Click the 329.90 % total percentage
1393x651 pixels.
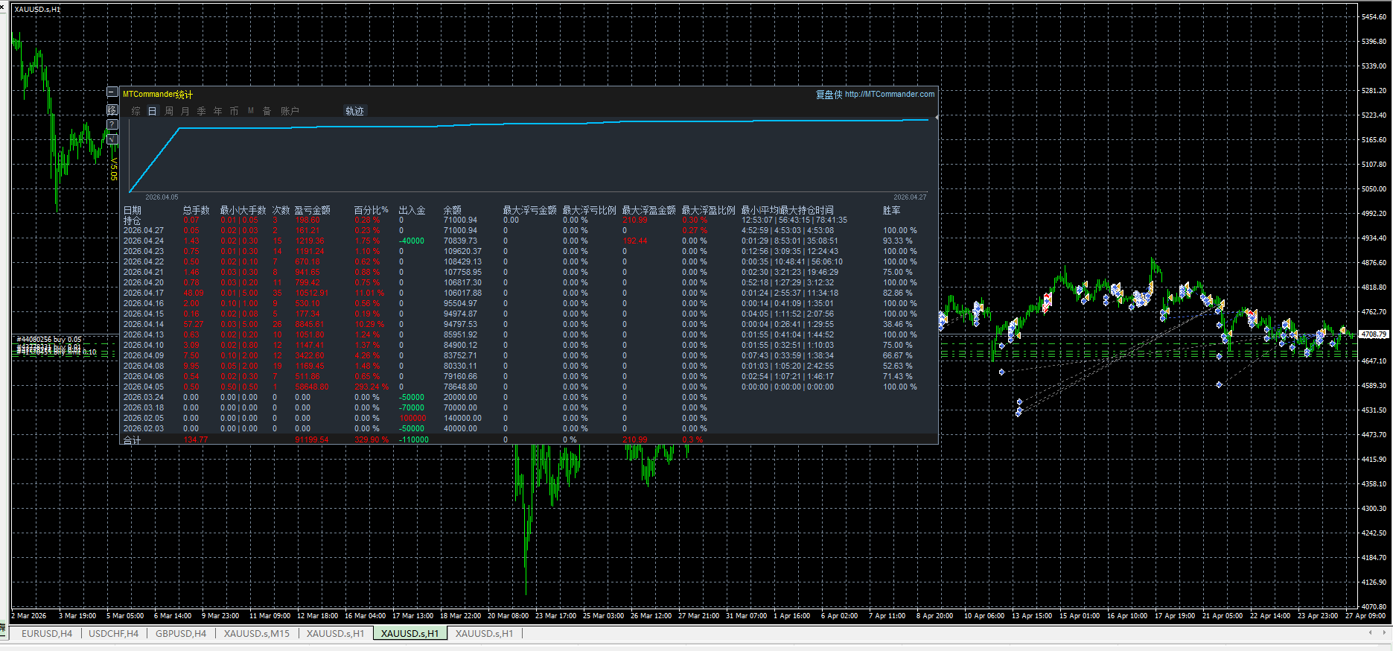click(372, 440)
